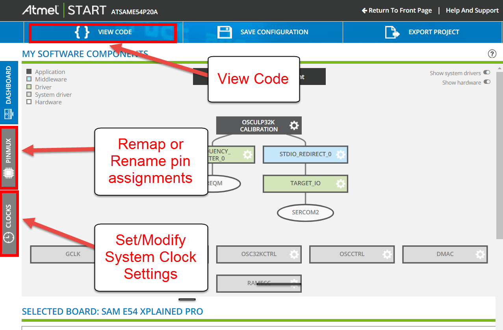This screenshot has height=330, width=503.
Task: Open settings gear on STDIO_REDIRECT_0 block
Action: [340, 154]
